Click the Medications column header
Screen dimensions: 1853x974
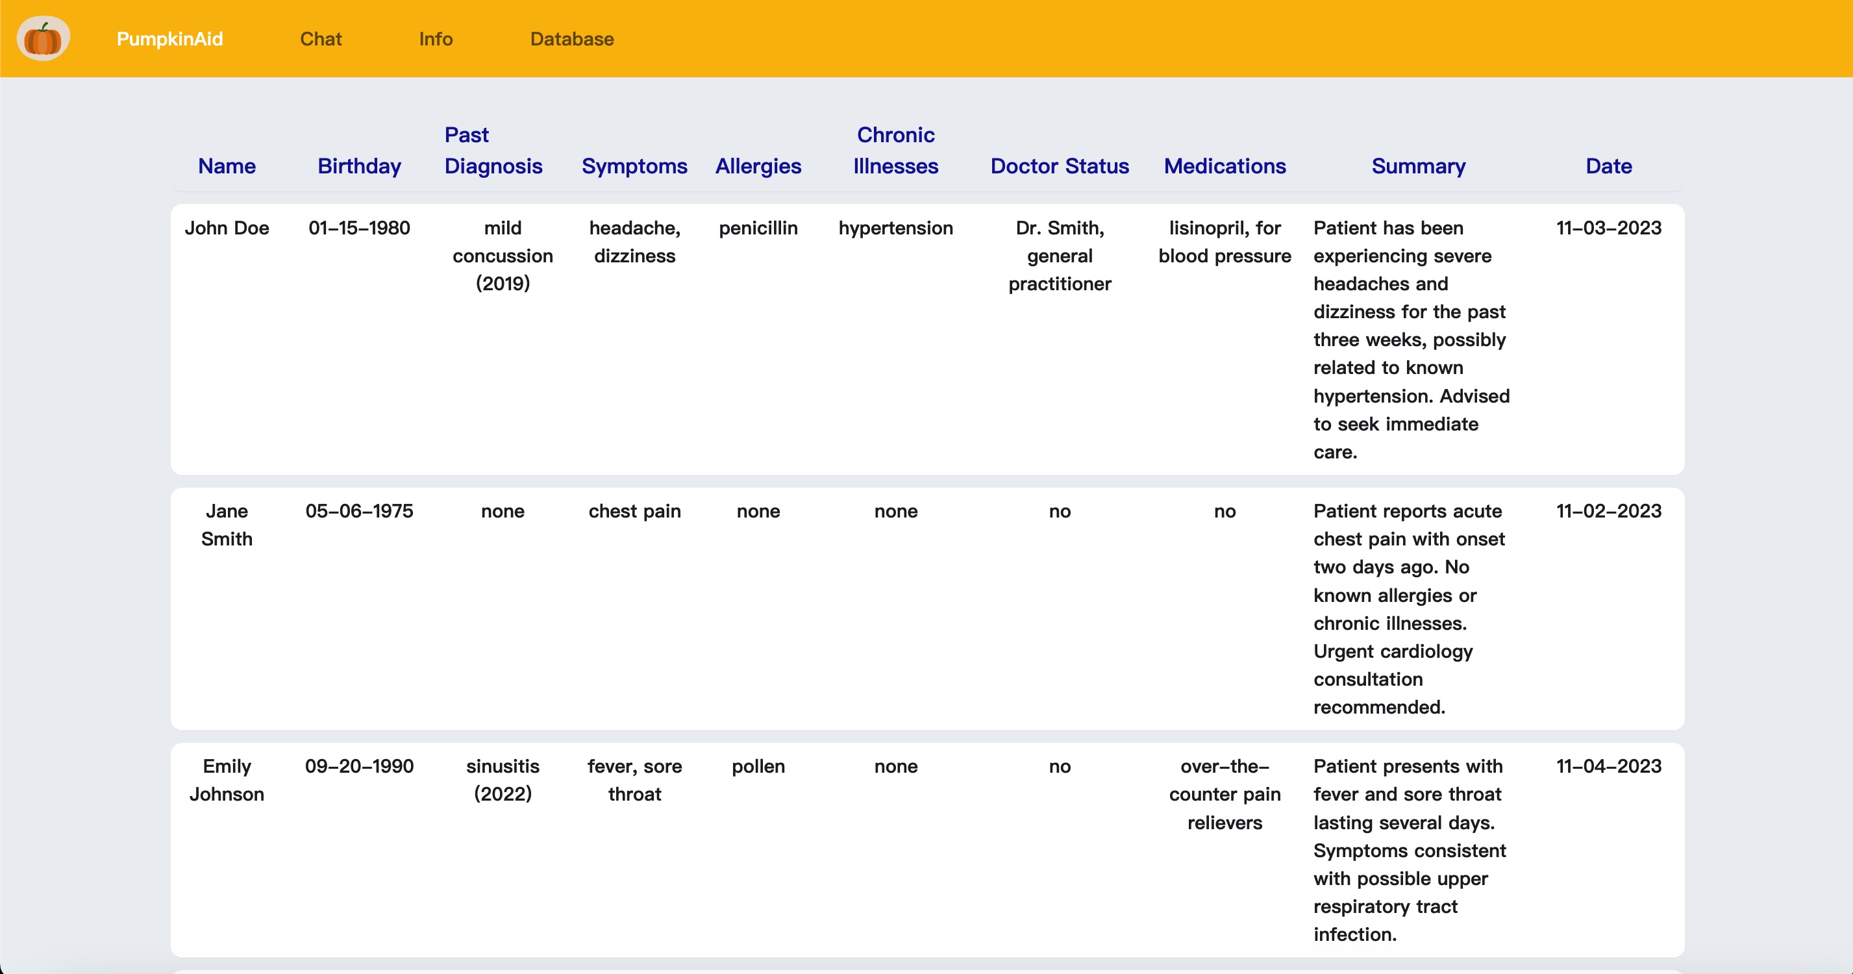coord(1225,166)
